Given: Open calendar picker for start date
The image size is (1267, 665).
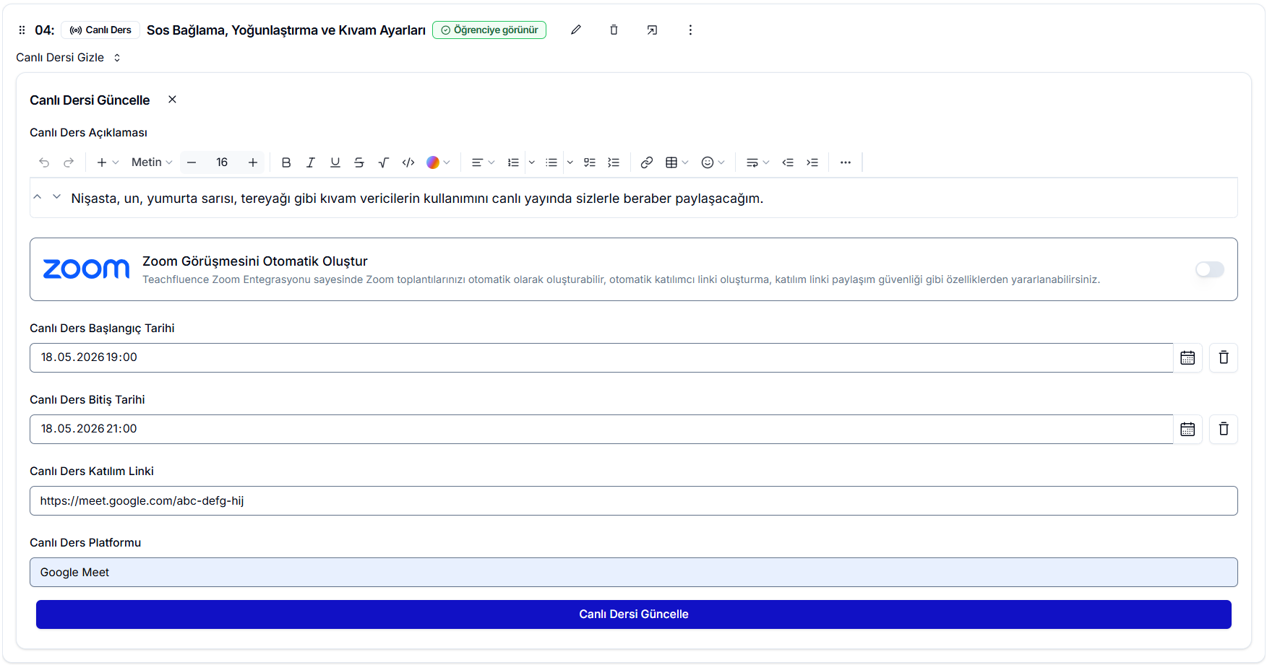Looking at the screenshot, I should click(1187, 357).
